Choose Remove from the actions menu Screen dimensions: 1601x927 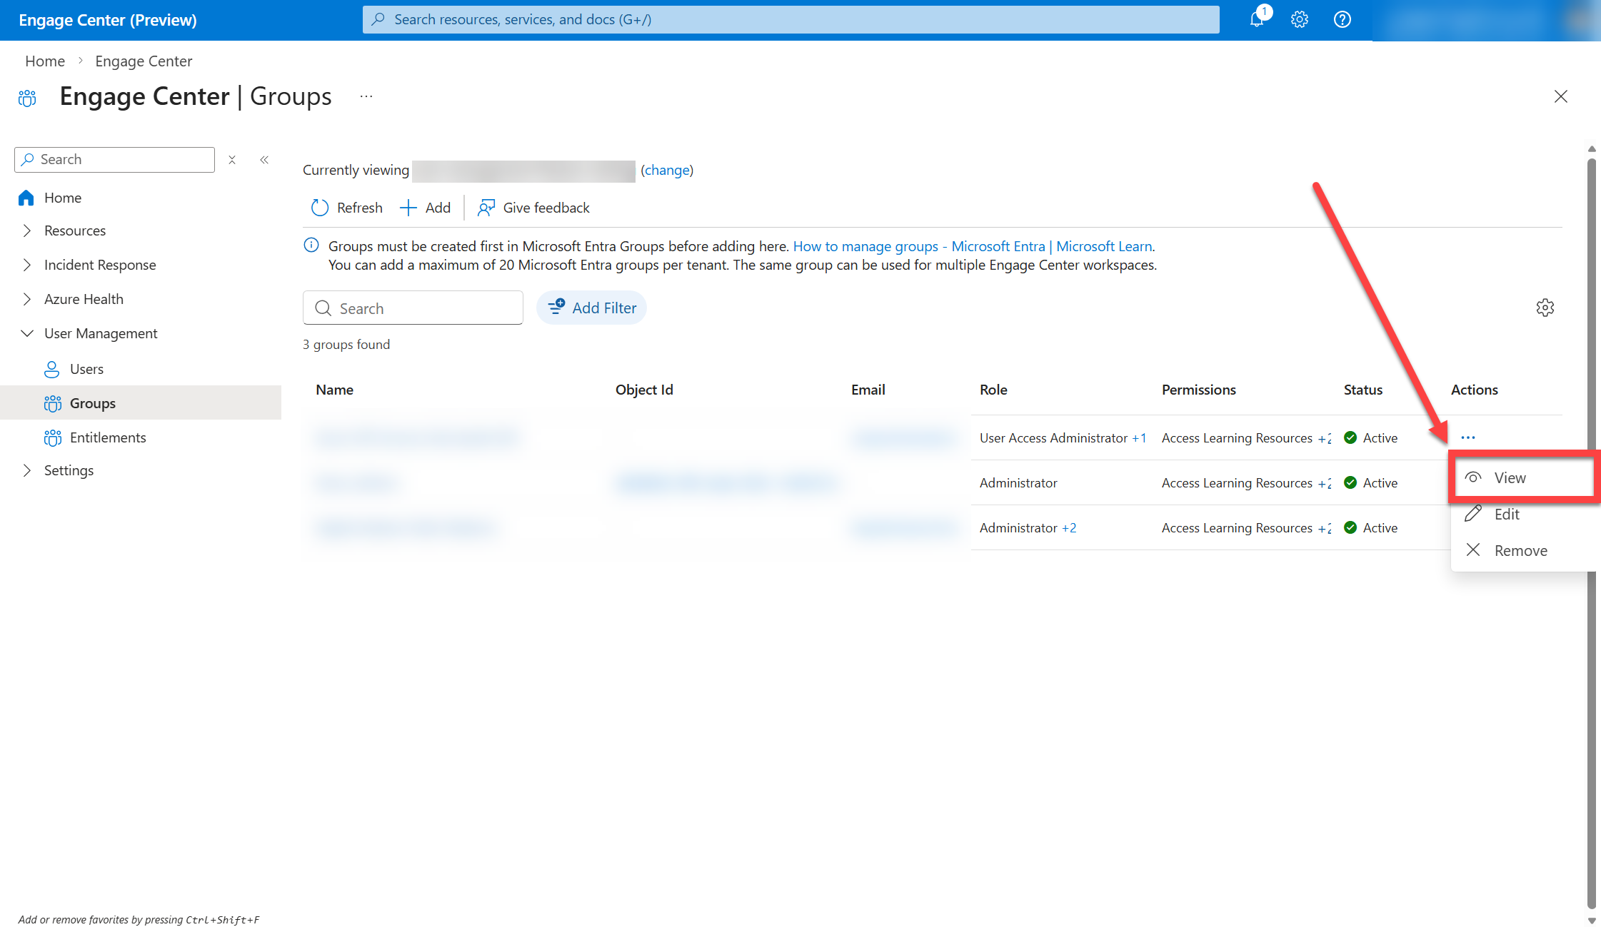click(x=1523, y=550)
